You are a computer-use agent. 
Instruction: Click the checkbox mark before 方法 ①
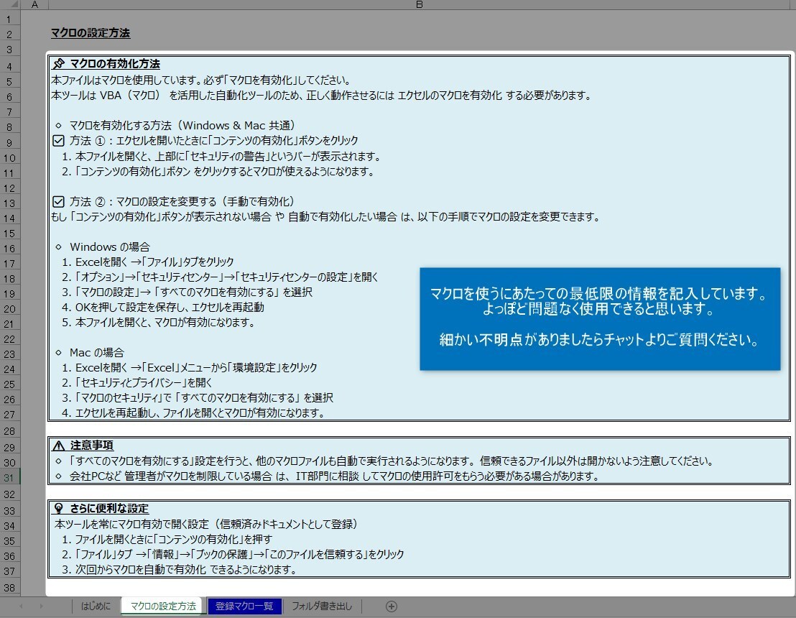click(58, 140)
